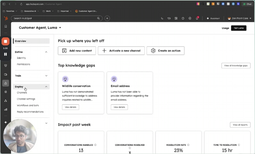Collapse the Deploy section
The image size is (255, 154).
46,87
